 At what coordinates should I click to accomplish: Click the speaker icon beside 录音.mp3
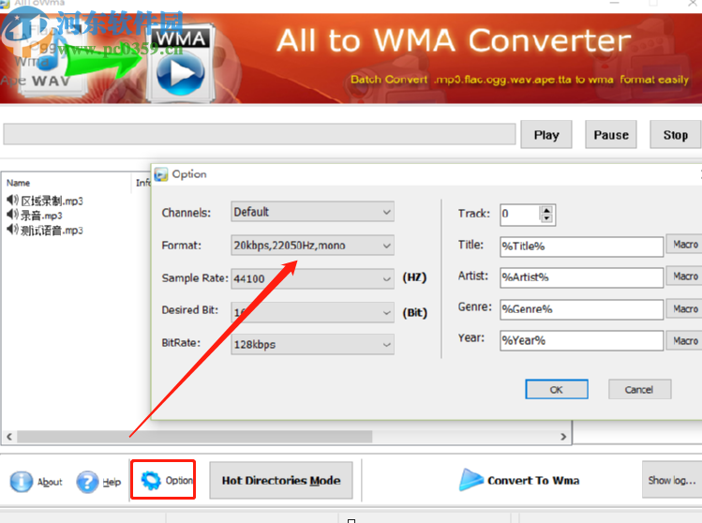[x=12, y=215]
